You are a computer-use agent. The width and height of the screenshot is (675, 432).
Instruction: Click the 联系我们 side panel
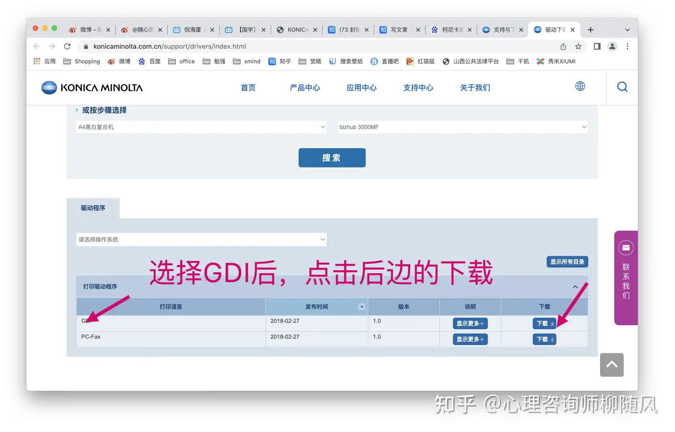click(626, 278)
